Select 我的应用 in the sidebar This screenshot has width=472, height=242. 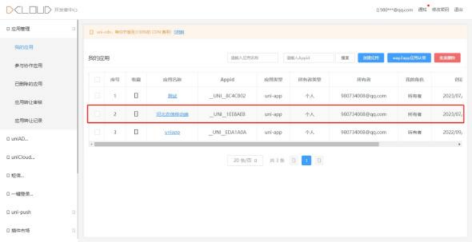[24, 47]
